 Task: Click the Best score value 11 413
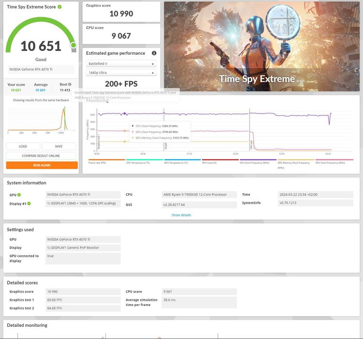tap(65, 90)
